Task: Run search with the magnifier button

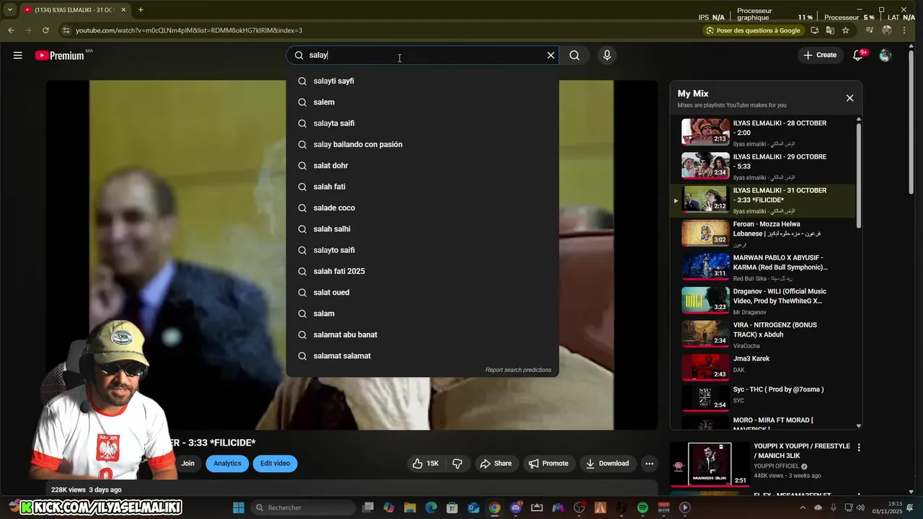Action: (x=575, y=56)
